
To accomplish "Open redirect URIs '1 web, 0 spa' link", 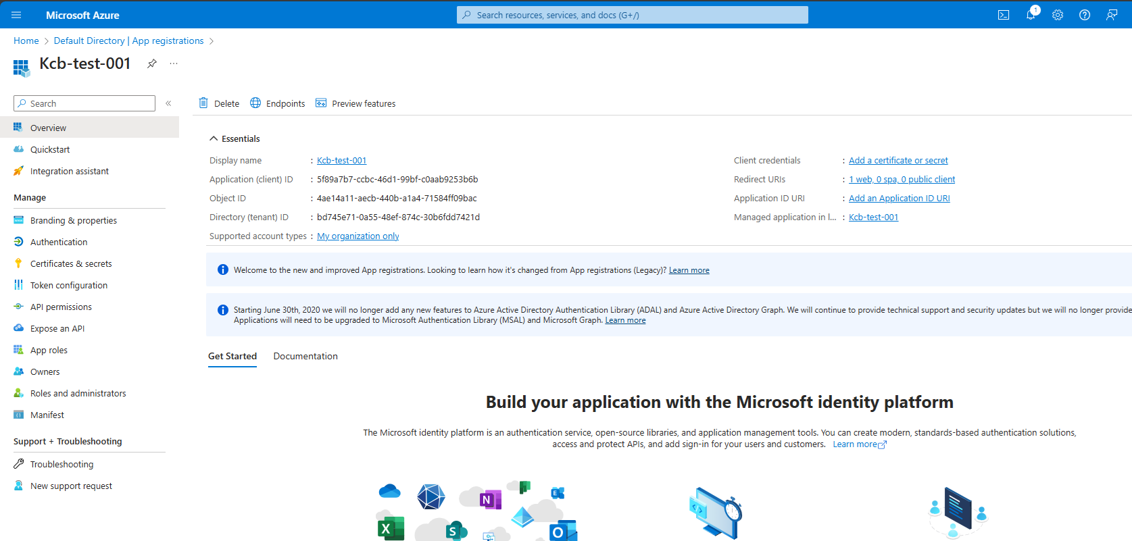I will 902,179.
